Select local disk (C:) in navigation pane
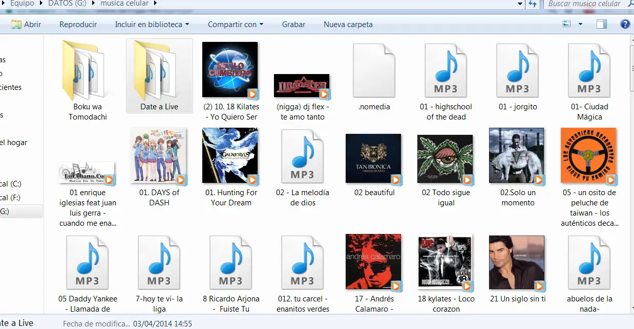Viewport: 634px width, 329px height. (11, 183)
